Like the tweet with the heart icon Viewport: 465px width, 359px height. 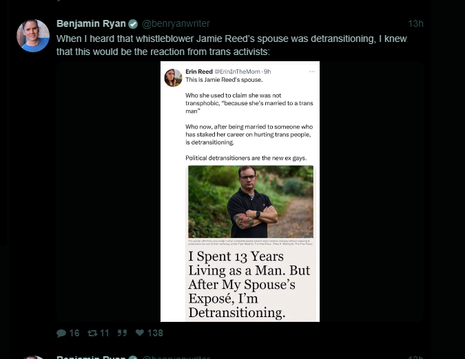click(x=139, y=334)
